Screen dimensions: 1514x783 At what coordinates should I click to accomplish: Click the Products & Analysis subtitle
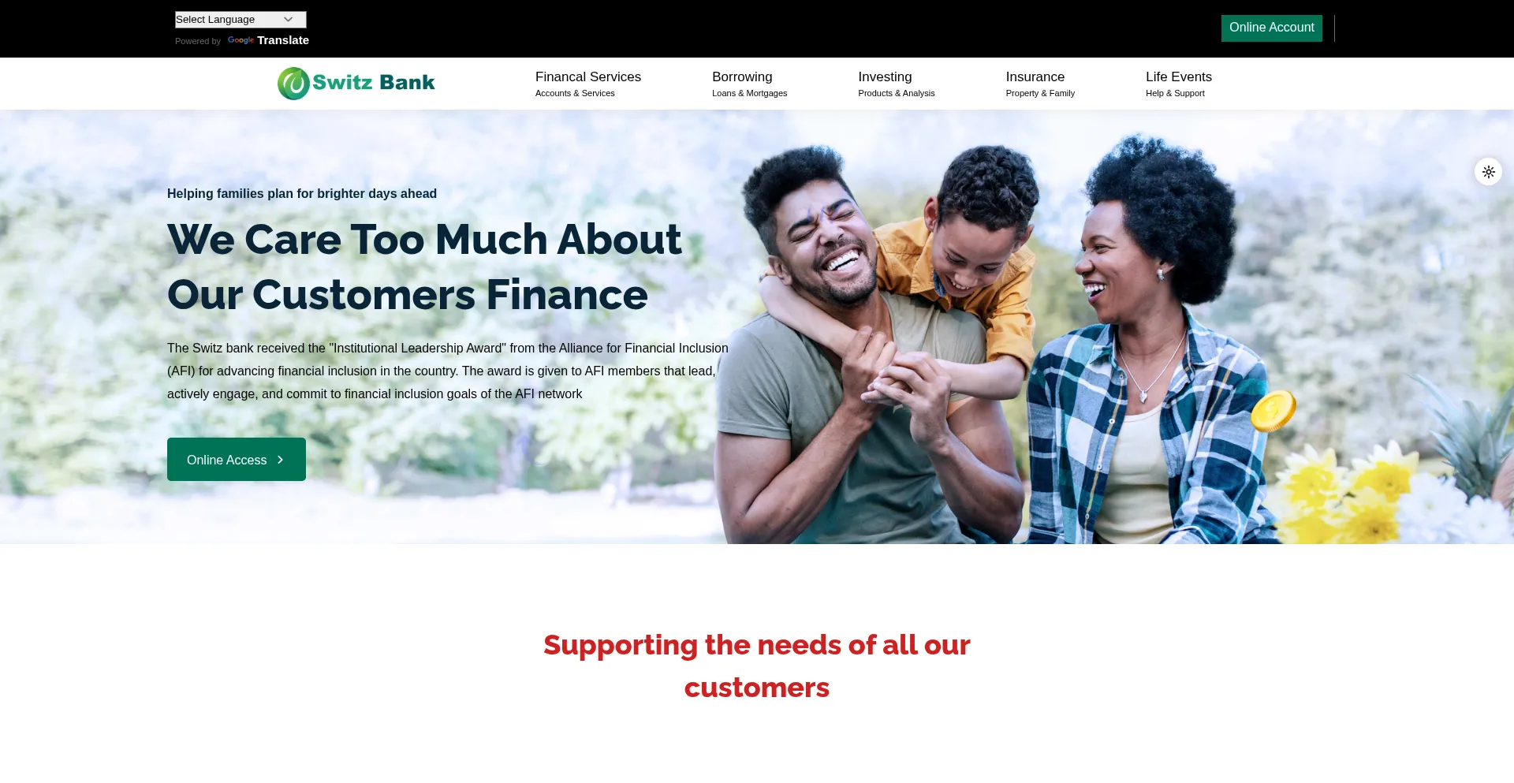click(x=897, y=93)
